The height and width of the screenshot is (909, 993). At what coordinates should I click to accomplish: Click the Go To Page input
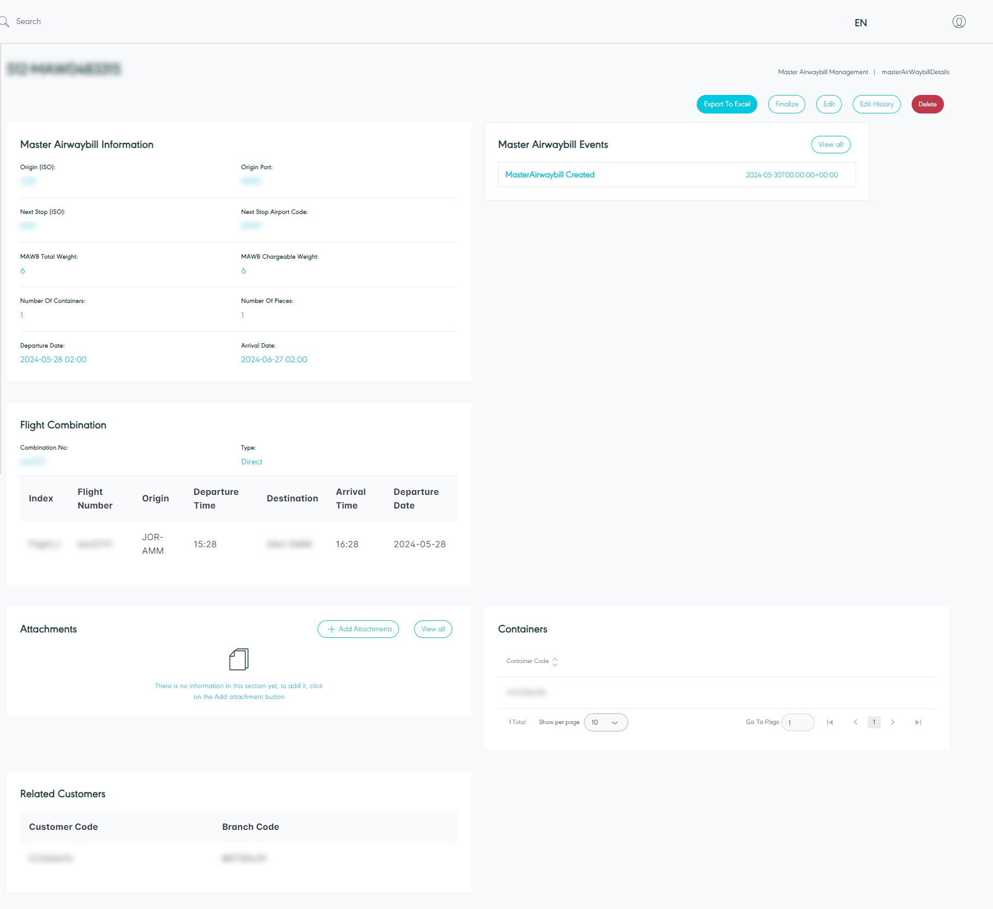pyautogui.click(x=798, y=722)
